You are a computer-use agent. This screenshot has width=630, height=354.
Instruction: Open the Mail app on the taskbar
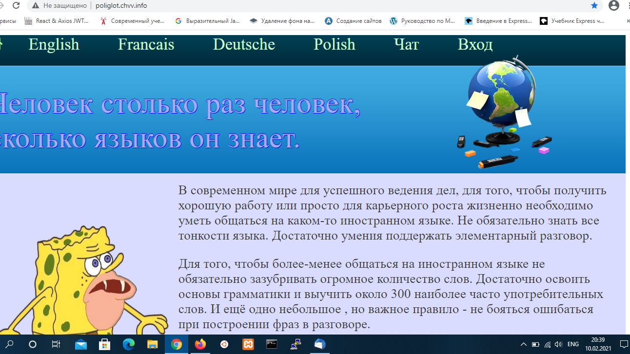(x=80, y=344)
